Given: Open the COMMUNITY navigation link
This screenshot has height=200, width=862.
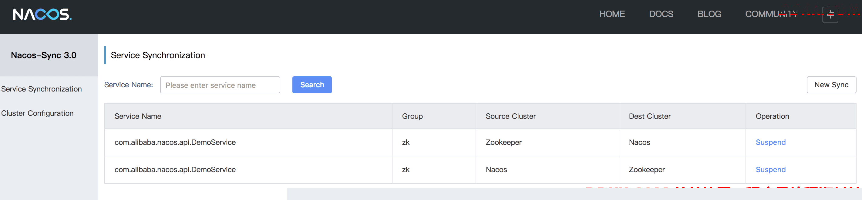Looking at the screenshot, I should tap(771, 14).
